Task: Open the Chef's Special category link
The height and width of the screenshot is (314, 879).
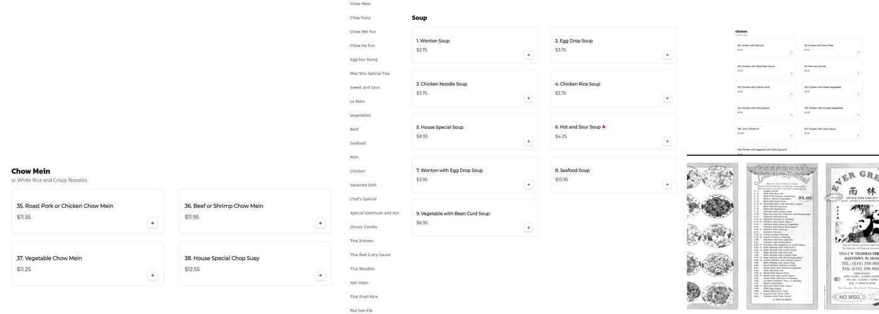Action: pos(363,199)
